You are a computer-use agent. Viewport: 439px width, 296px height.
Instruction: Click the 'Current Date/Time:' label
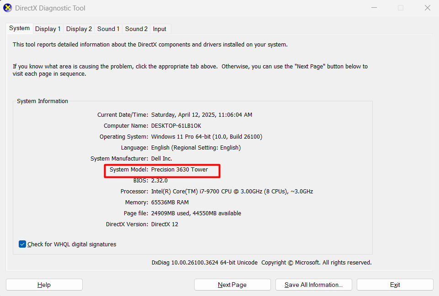click(x=122, y=115)
